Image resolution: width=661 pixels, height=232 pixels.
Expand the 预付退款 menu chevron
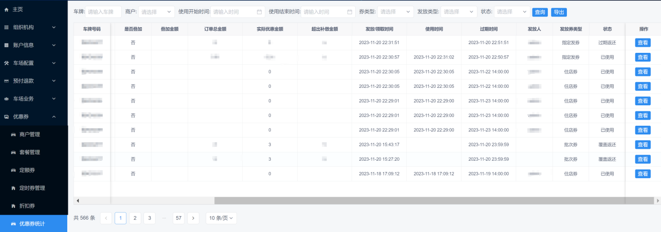(54, 81)
